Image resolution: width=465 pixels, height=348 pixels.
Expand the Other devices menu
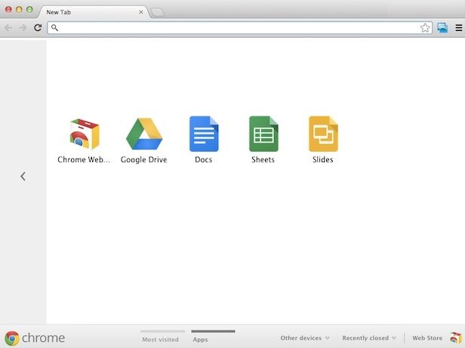[305, 338]
